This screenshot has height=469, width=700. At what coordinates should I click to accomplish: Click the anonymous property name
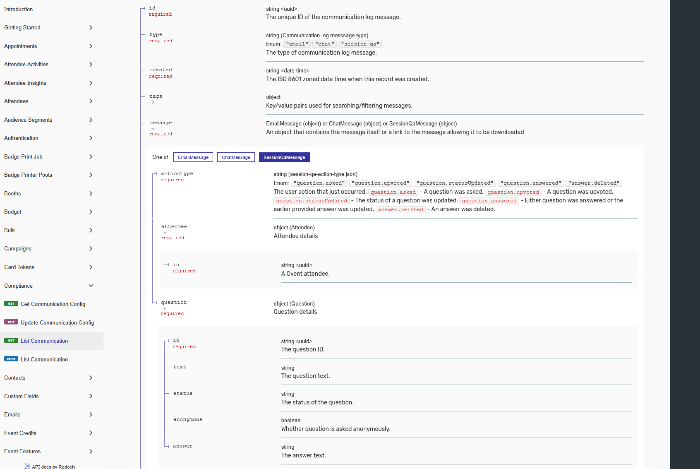click(x=188, y=420)
